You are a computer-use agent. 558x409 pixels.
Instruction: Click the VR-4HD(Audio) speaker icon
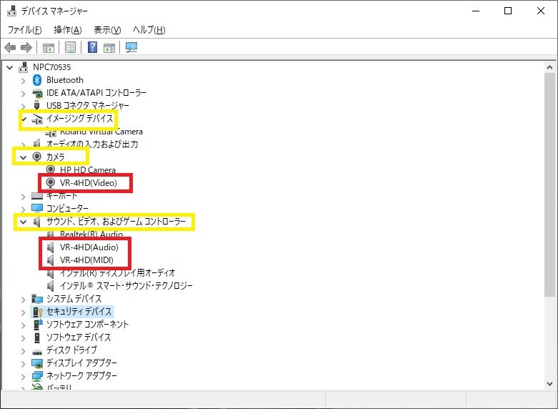click(x=51, y=247)
